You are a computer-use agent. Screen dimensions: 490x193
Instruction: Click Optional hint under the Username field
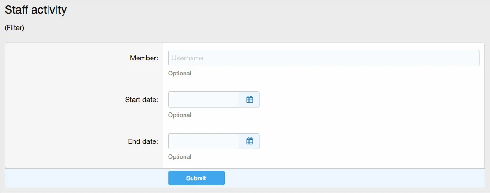coord(179,74)
